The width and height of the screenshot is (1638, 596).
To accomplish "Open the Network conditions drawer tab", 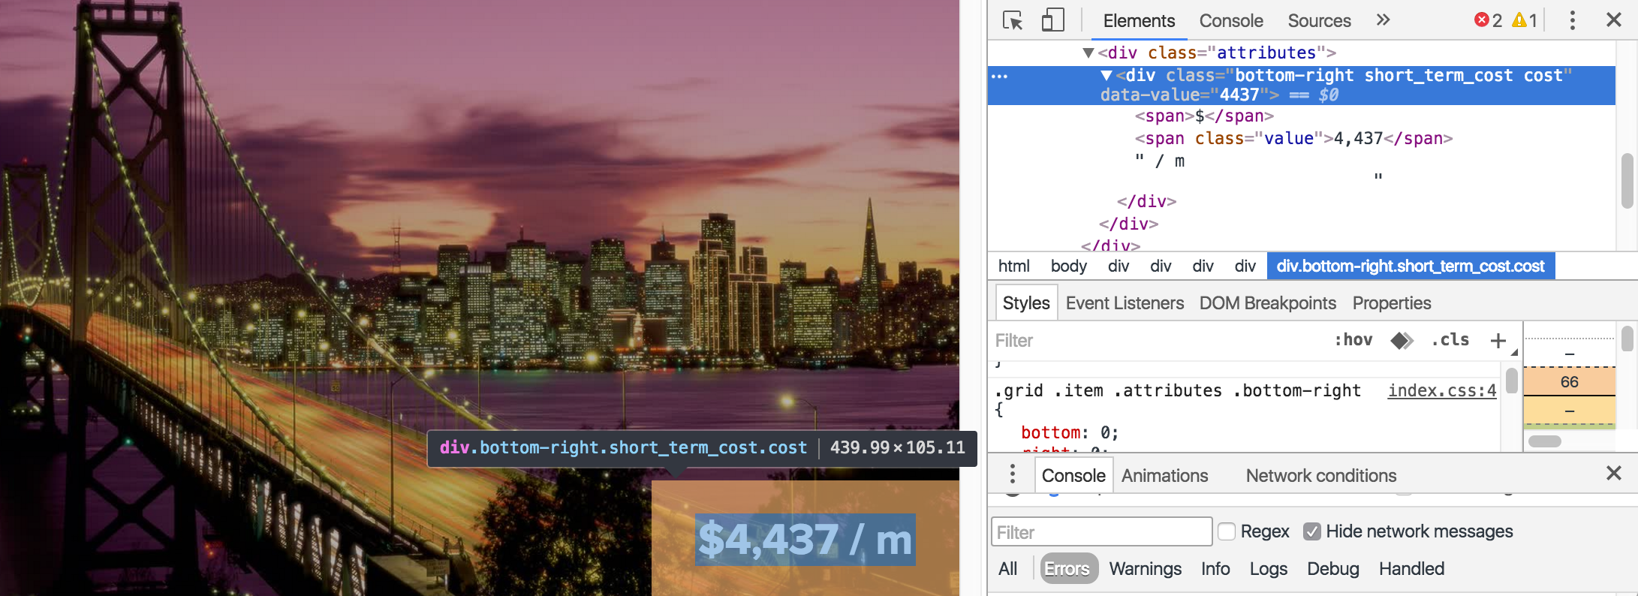I will point(1320,476).
